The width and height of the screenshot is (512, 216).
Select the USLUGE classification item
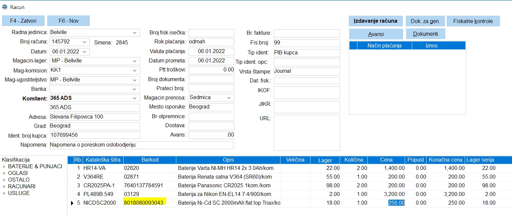tap(19, 193)
